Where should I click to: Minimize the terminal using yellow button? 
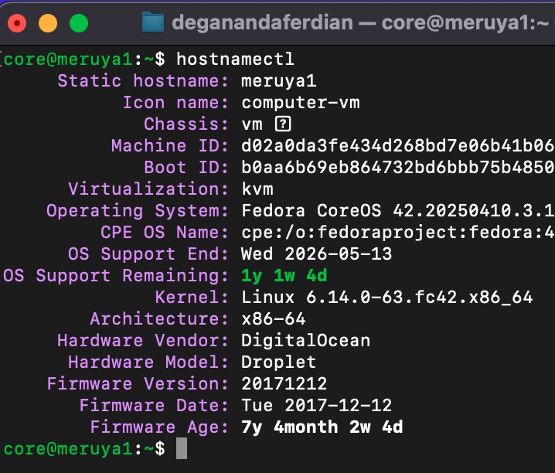click(x=48, y=23)
